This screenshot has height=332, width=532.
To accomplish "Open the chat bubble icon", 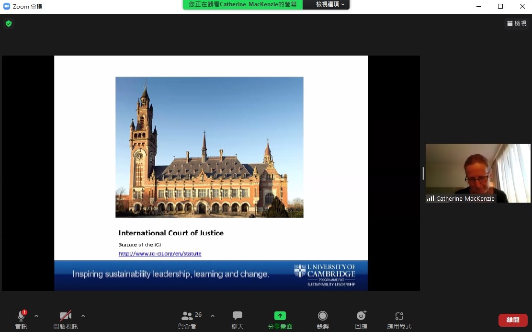I will pos(238,316).
